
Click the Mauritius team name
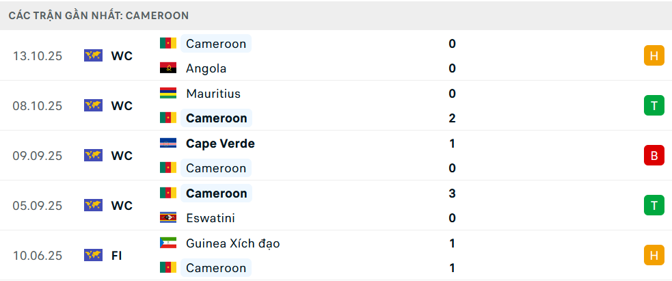[x=213, y=94]
